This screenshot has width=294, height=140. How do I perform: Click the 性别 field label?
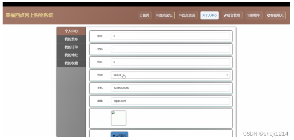pyautogui.click(x=100, y=75)
